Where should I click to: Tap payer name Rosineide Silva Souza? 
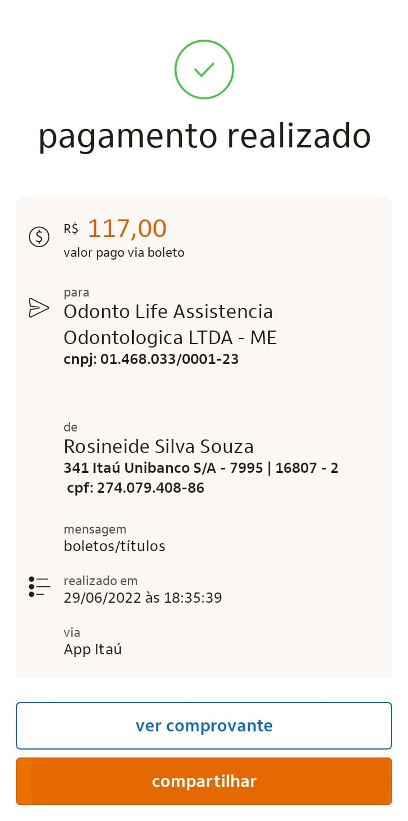[159, 447]
